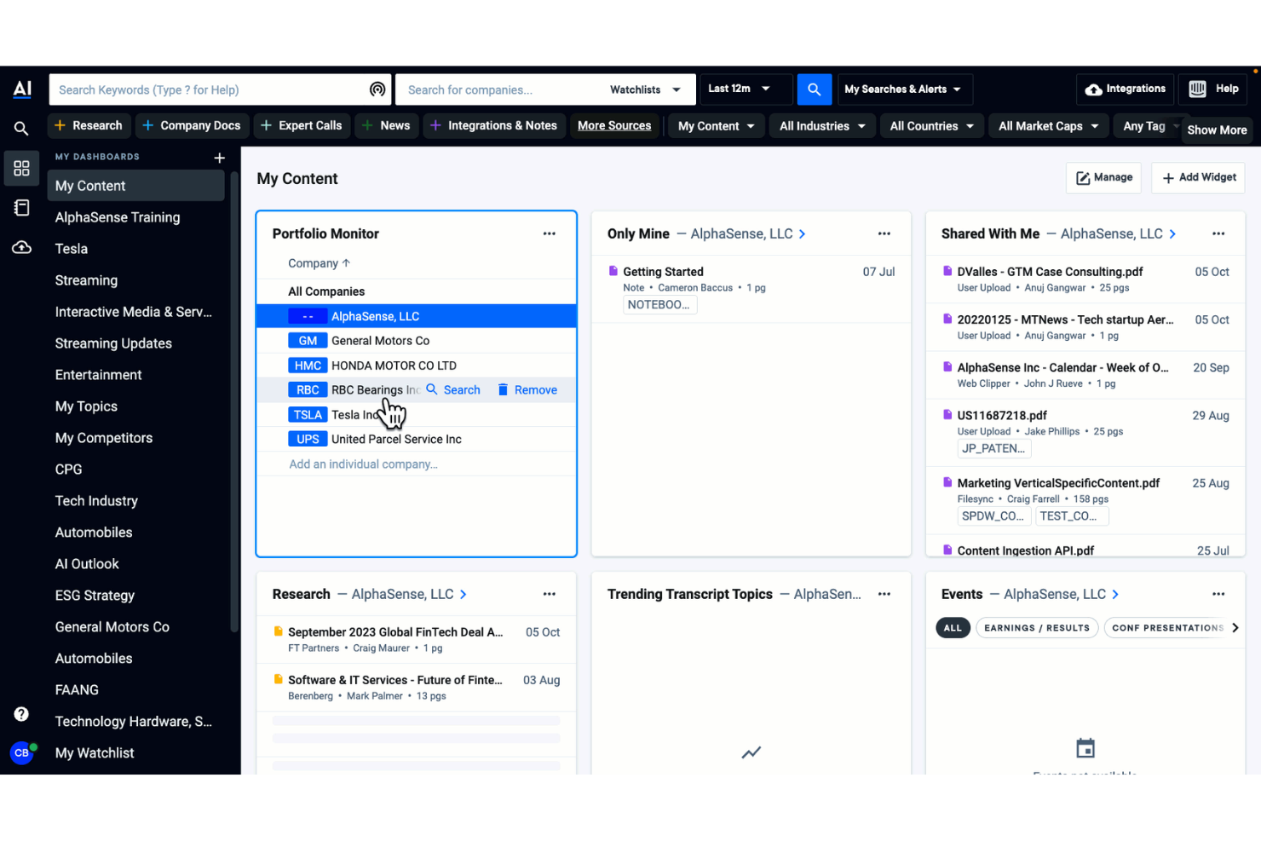The width and height of the screenshot is (1261, 841).
Task: Toggle the EARNINGS / RESULTS pill in Events
Action: (1037, 627)
